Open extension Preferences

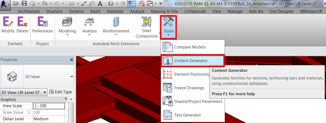42,25
